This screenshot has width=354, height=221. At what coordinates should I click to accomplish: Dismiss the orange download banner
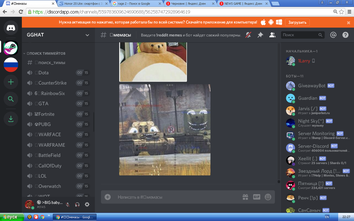pyautogui.click(x=349, y=22)
